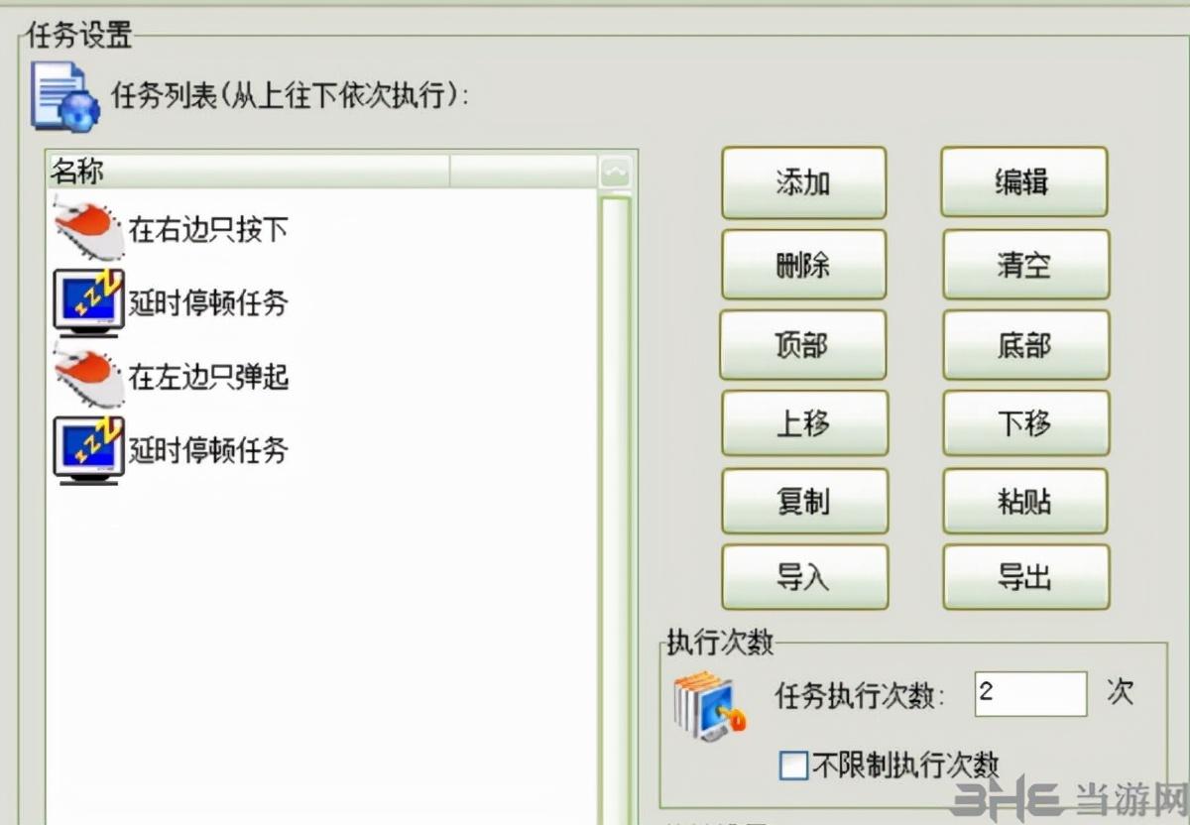Screen dimensions: 1190x825
Task: Click the 复制 button
Action: click(x=804, y=501)
